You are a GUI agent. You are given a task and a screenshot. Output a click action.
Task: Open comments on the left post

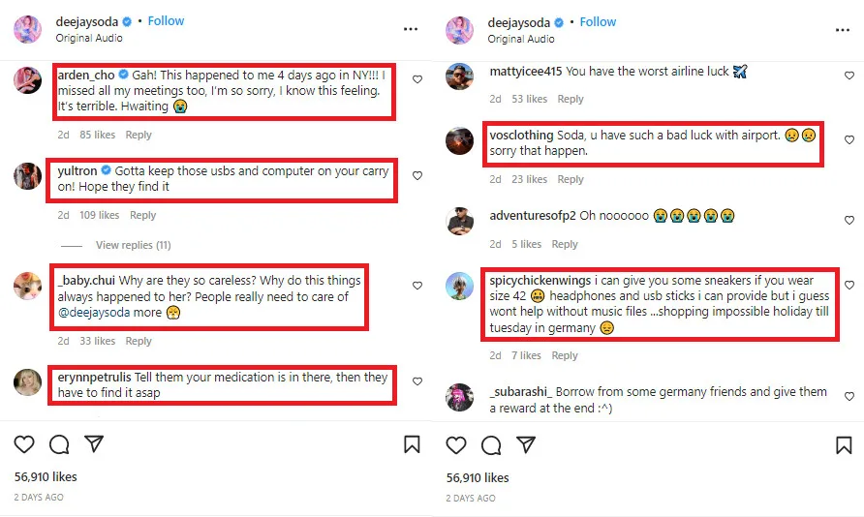click(x=59, y=444)
